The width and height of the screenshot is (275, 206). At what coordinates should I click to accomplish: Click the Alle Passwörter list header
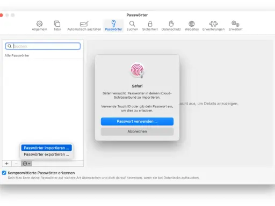pos(17,55)
